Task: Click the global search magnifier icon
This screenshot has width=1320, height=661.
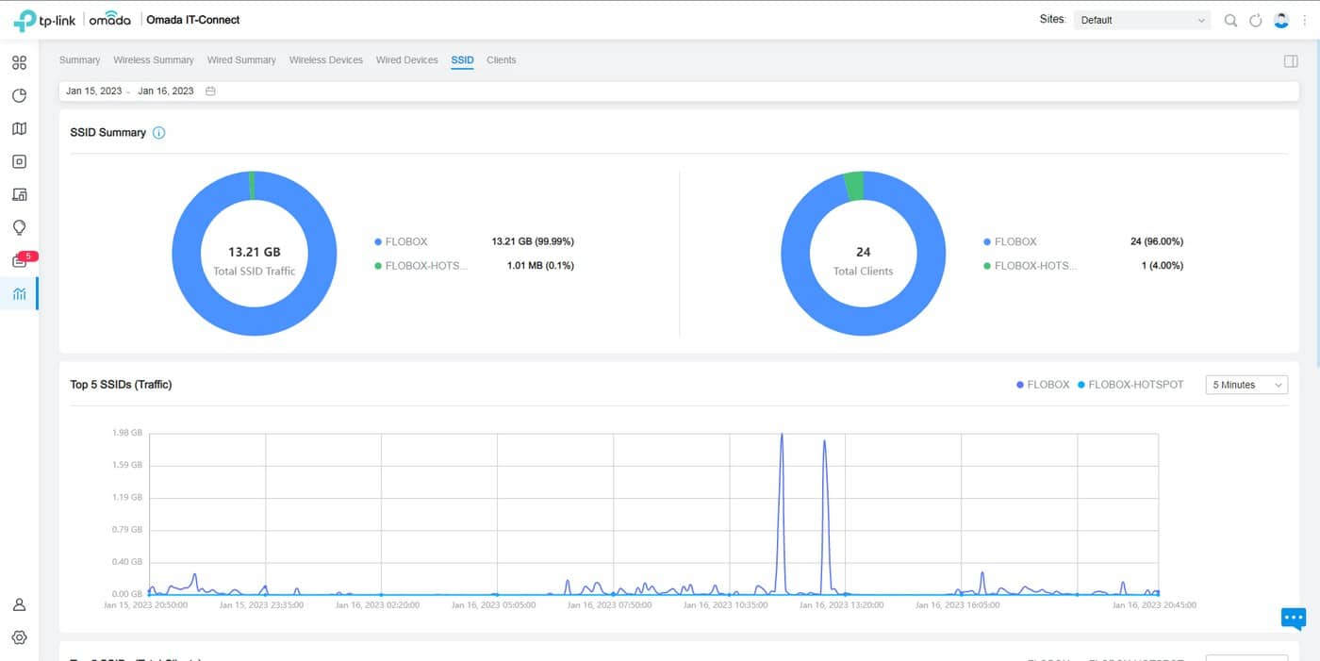Action: tap(1230, 20)
